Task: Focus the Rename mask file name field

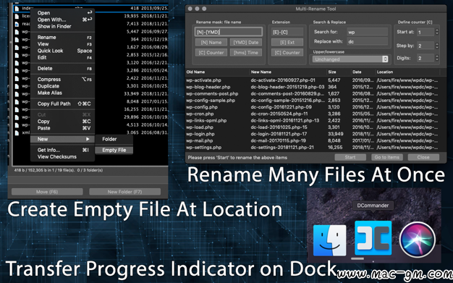Action: (229, 32)
